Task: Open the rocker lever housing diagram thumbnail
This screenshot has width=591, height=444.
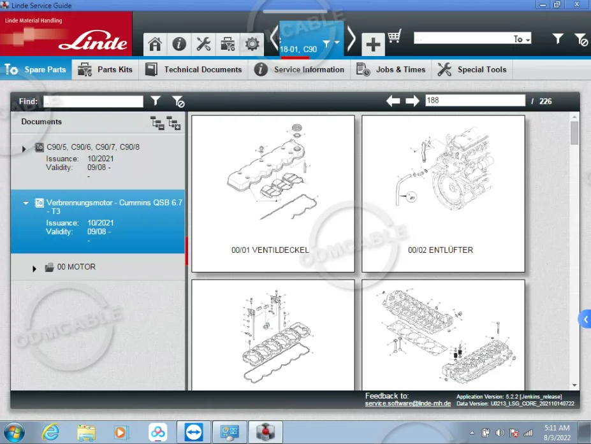Action: pyautogui.click(x=273, y=335)
